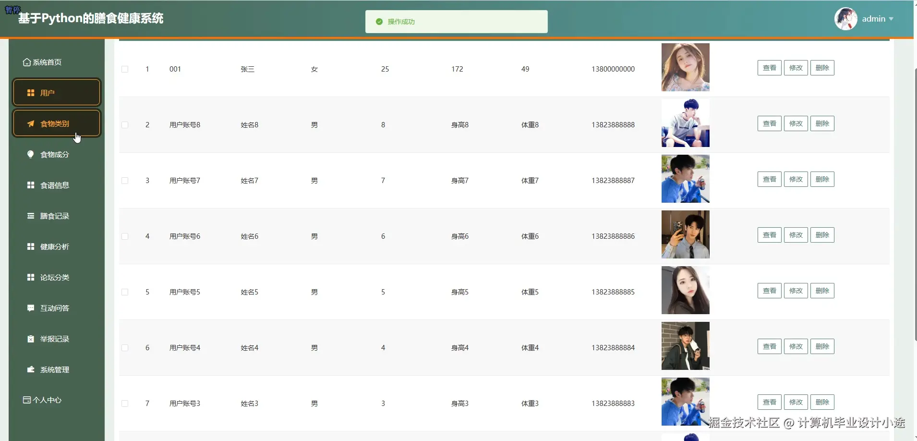Delete the 用户账号8 row

click(822, 123)
